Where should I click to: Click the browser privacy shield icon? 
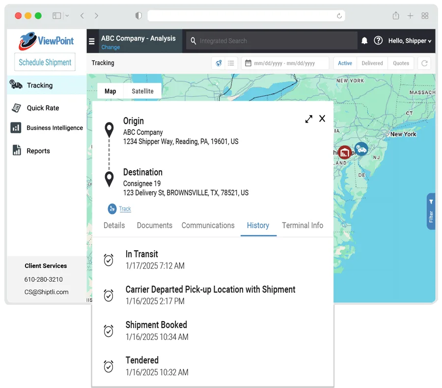[x=138, y=16]
